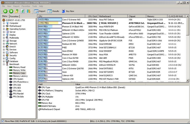Select the Memory Latency benchmark

(x=20, y=76)
